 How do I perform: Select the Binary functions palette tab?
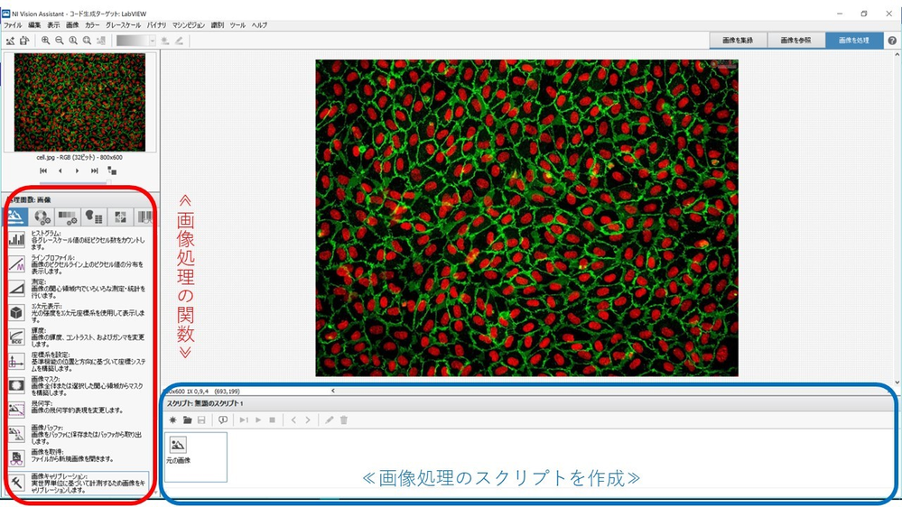93,217
